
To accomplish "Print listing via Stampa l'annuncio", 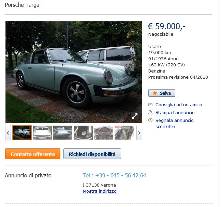I will tap(175, 113).
